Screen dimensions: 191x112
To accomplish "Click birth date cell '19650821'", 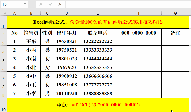I will point(67,41).
